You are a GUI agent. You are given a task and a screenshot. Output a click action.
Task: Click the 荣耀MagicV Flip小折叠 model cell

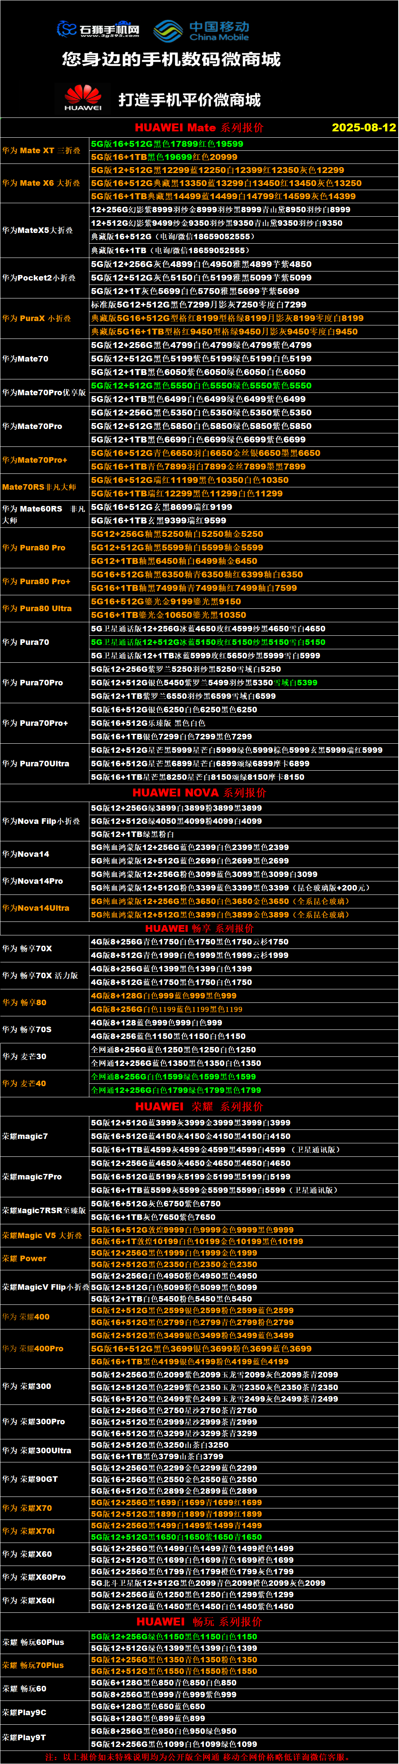click(44, 1287)
